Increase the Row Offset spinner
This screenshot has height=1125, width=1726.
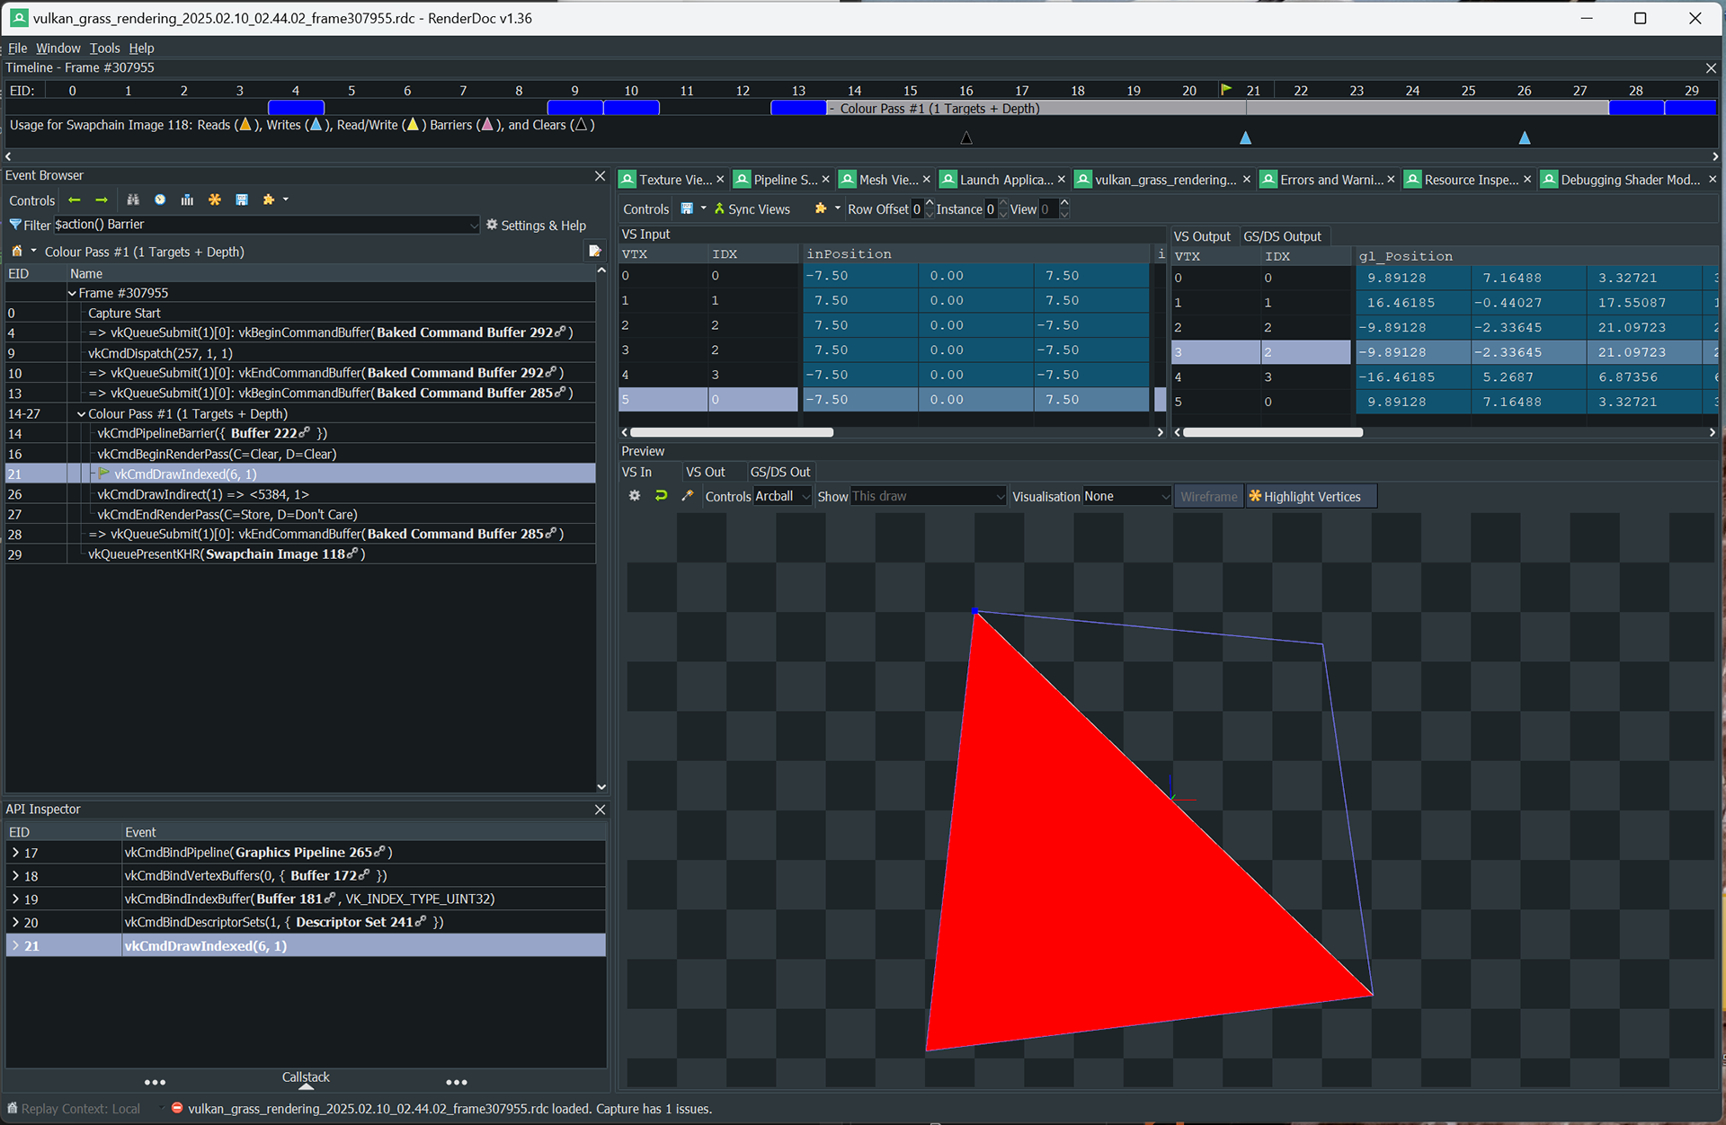(x=930, y=204)
